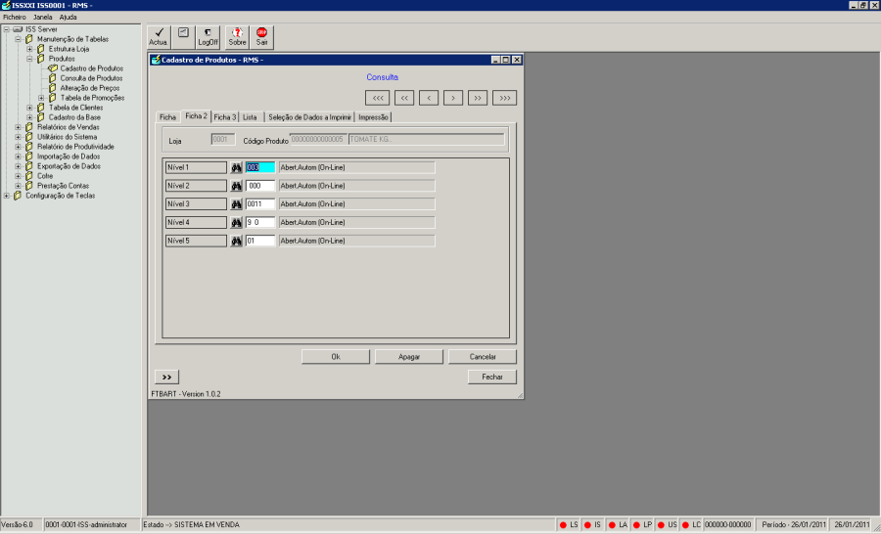Click the binoculars lookup for Nível 5
The image size is (881, 534).
click(x=237, y=241)
